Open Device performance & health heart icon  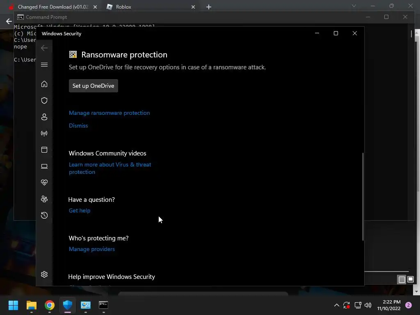(44, 183)
